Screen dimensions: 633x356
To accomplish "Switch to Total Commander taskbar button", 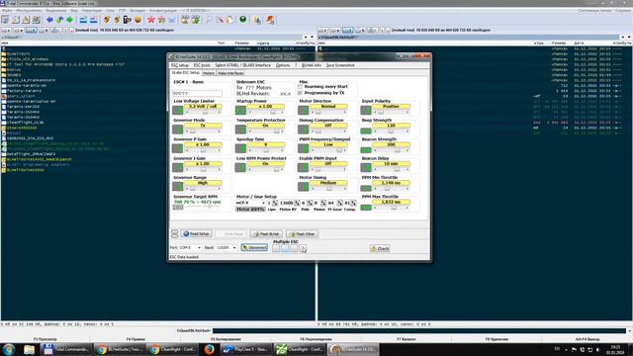I will tap(66, 349).
